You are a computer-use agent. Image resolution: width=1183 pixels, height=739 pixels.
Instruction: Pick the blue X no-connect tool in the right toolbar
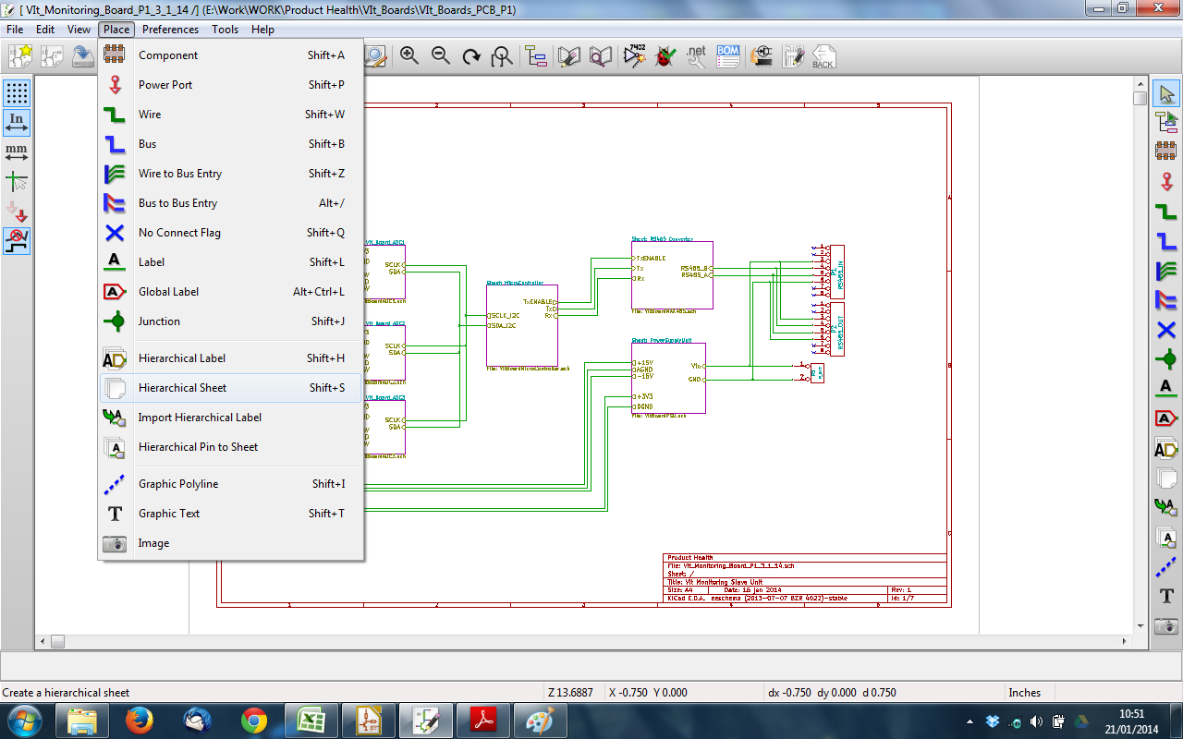point(1166,330)
